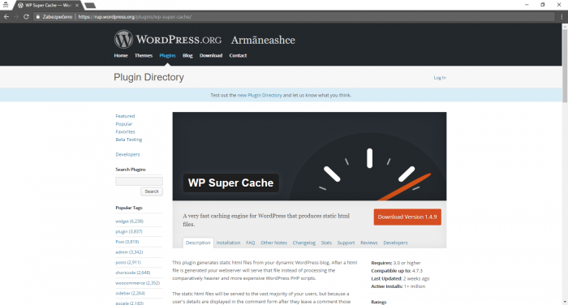Switch to the Support tab

346,243
